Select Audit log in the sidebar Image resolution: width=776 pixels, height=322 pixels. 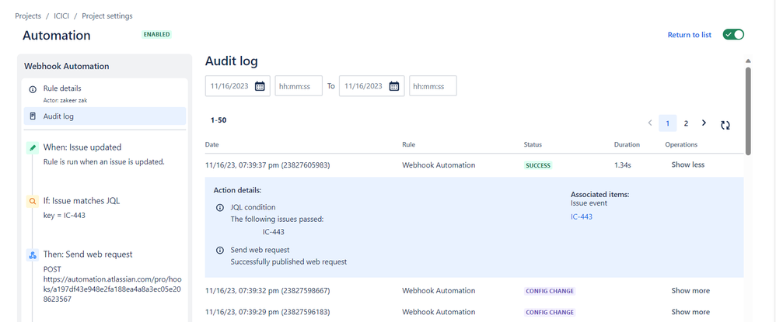pos(105,116)
